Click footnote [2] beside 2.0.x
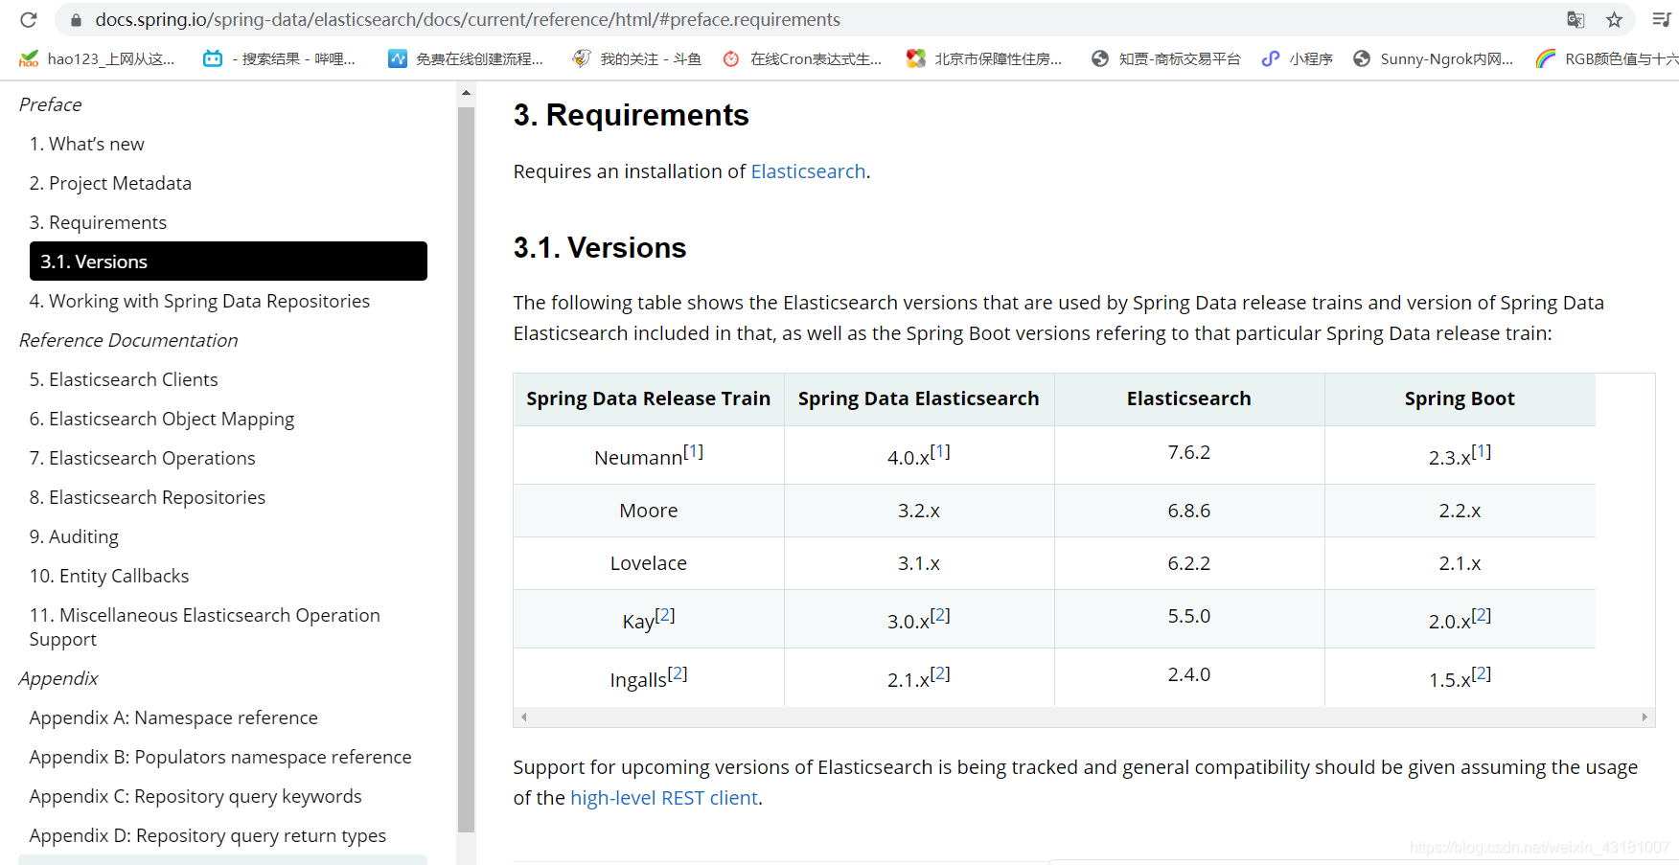Image resolution: width=1679 pixels, height=865 pixels. [x=1481, y=615]
